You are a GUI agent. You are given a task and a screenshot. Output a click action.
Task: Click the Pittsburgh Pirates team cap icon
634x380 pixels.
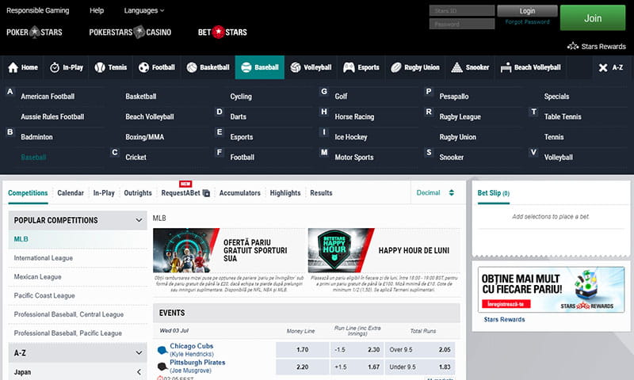(162, 367)
